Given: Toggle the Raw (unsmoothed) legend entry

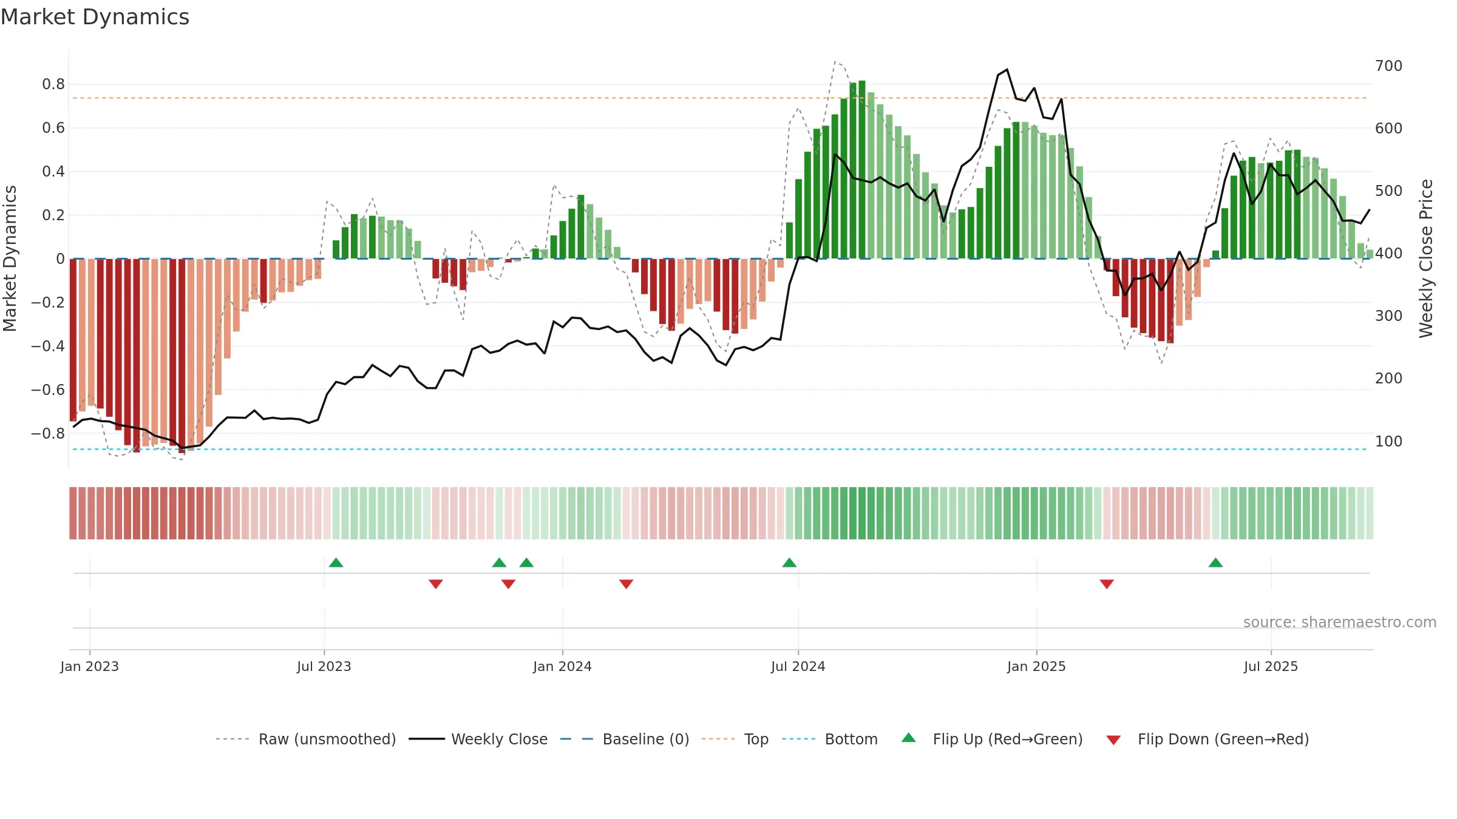Looking at the screenshot, I should tap(306, 739).
